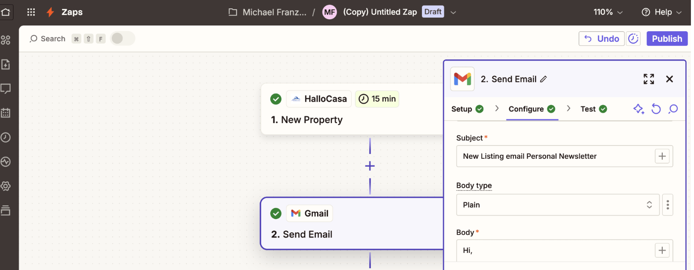Click the folder icon beside Michael Franz

pos(233,12)
